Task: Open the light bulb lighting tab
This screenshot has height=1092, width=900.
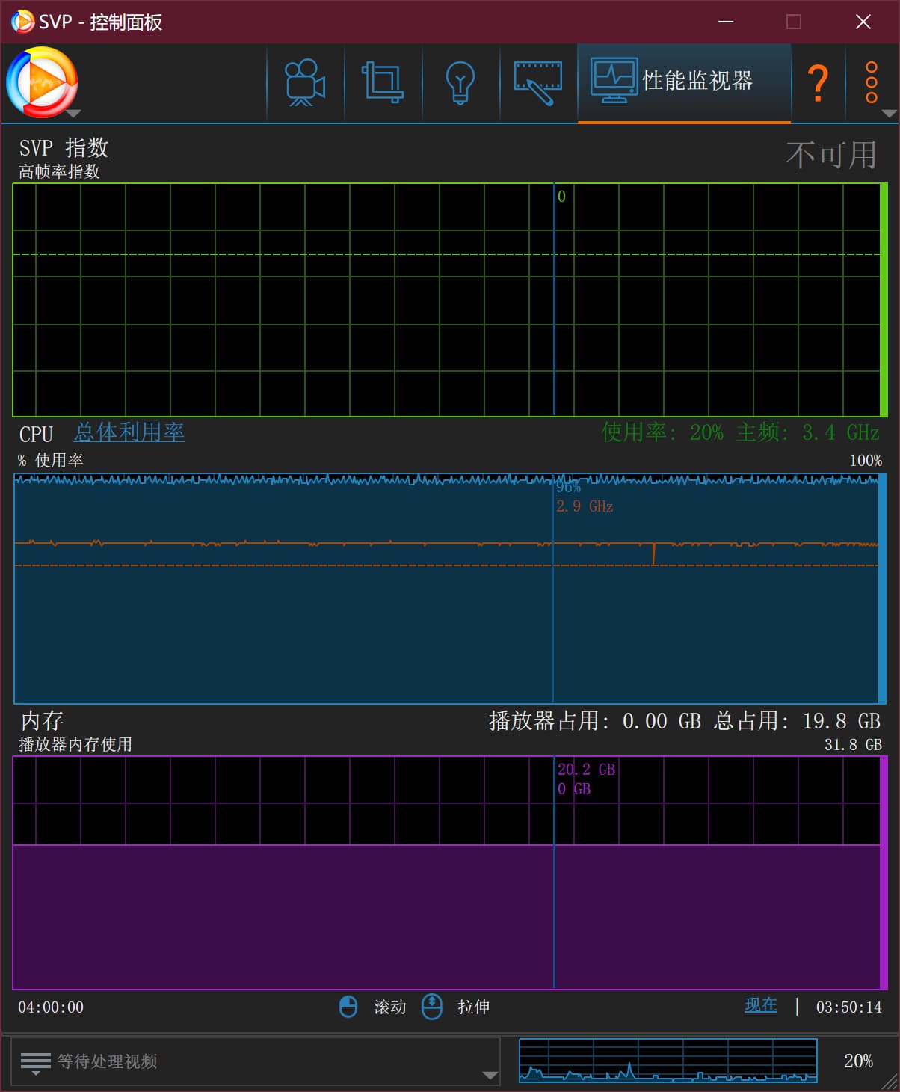Action: click(x=460, y=82)
